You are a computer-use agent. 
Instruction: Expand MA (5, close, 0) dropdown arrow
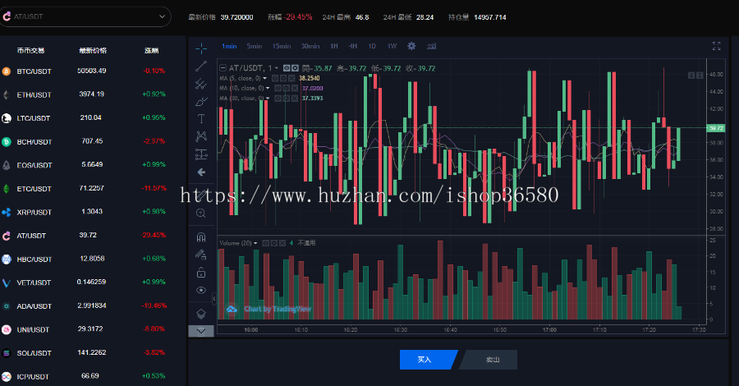tap(265, 78)
